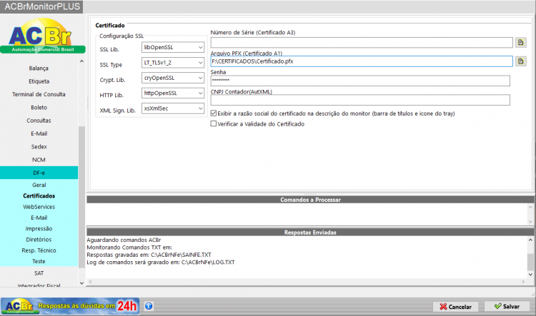Viewport: 536px width, 316px height.
Task: Focus the Arquivo PFX path field
Action: click(x=362, y=61)
